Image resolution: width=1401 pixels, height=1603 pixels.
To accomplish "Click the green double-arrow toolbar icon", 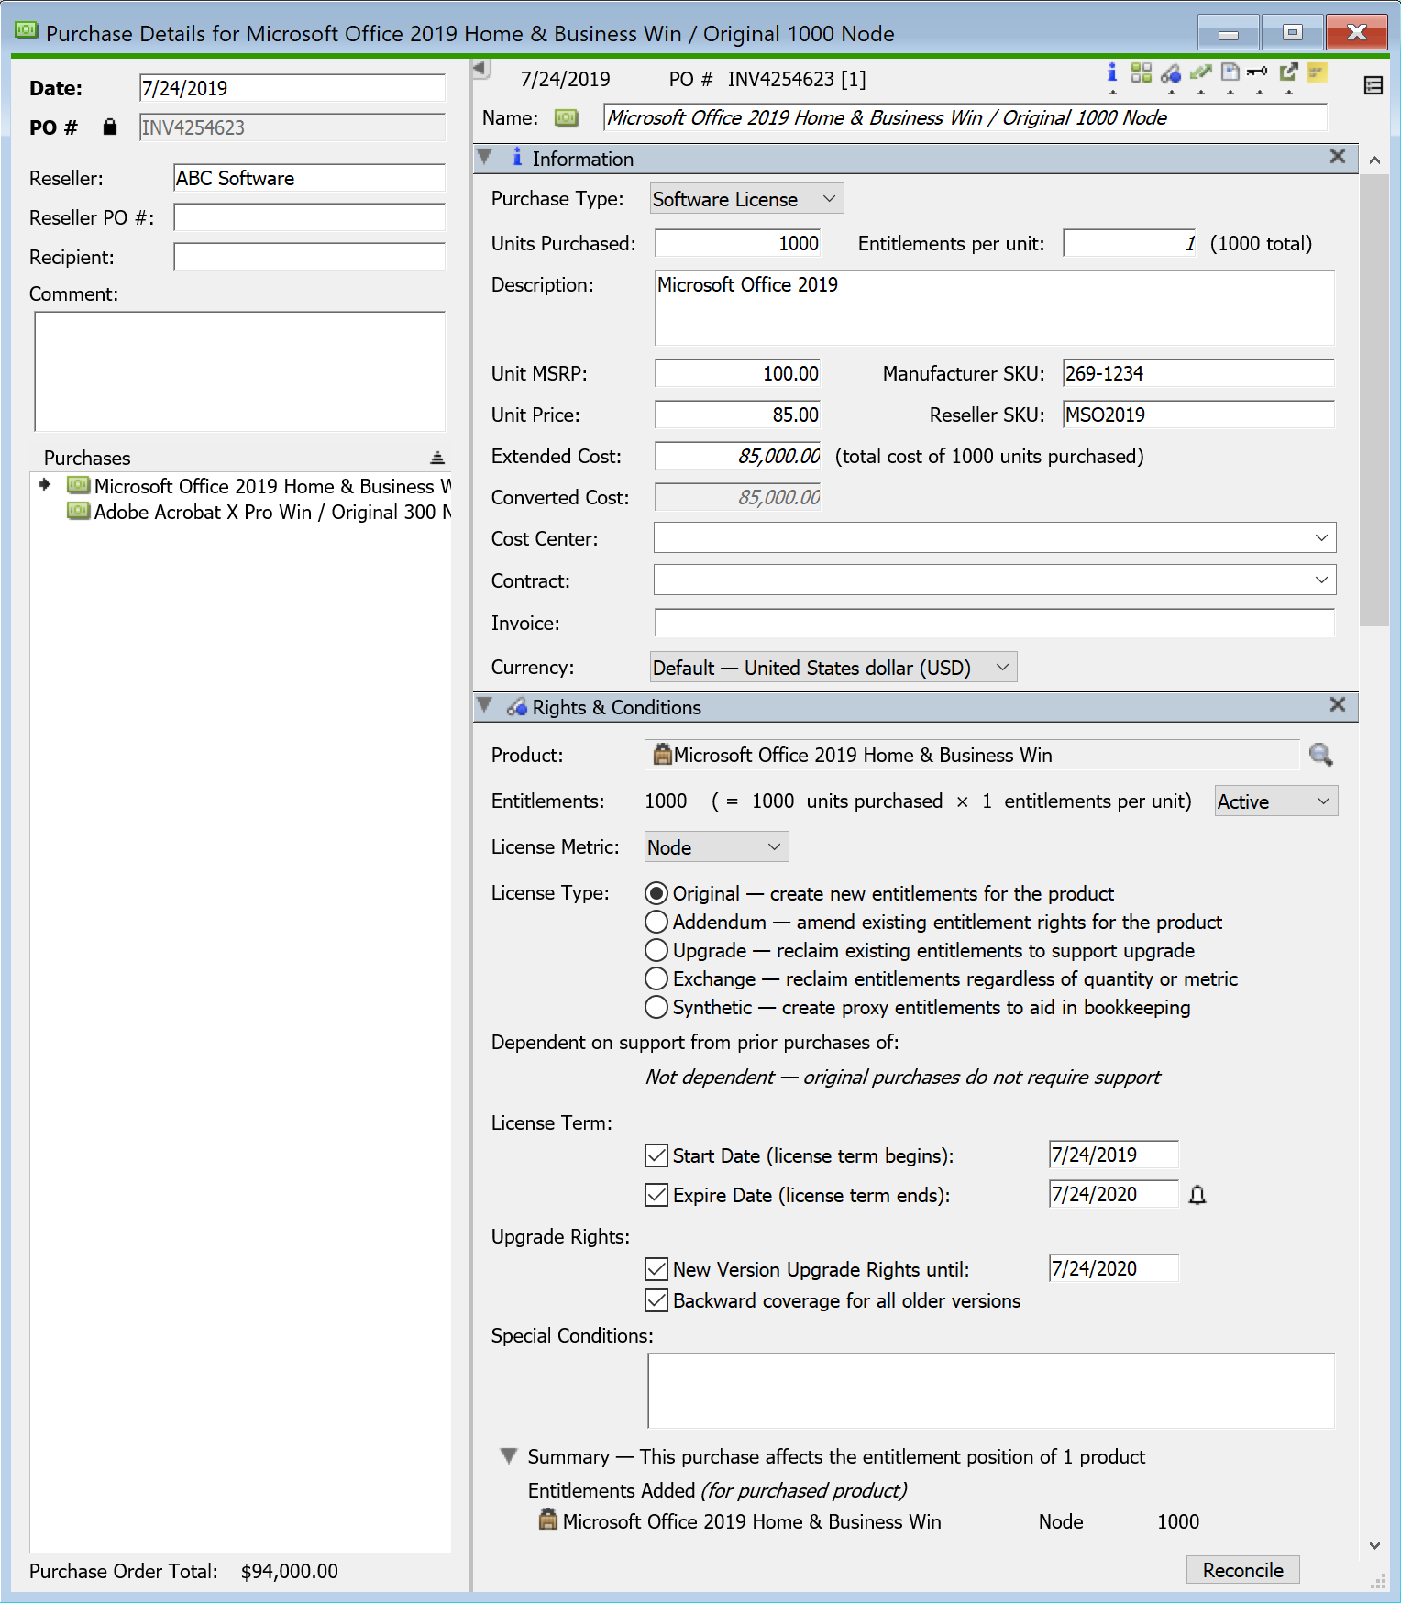I will pos(1200,72).
